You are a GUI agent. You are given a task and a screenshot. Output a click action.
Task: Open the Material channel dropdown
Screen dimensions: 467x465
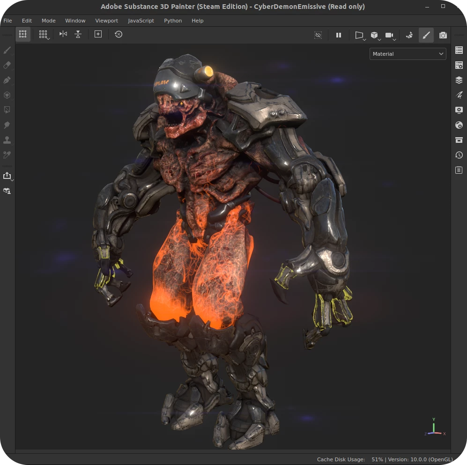click(408, 54)
